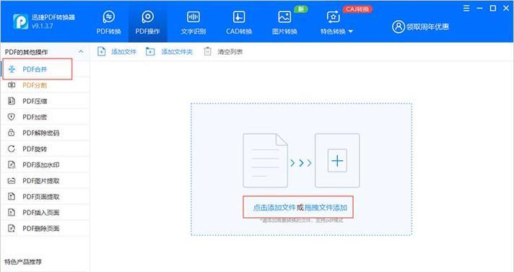Click the user avatar icon
The image size is (514, 272).
398,27
